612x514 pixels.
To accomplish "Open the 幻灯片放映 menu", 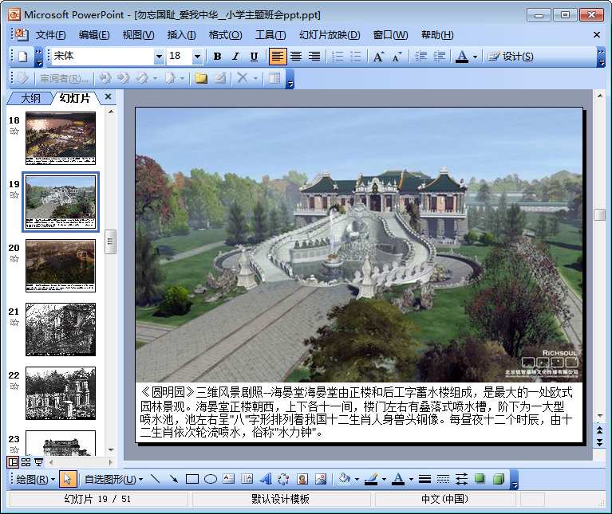I will 329,35.
